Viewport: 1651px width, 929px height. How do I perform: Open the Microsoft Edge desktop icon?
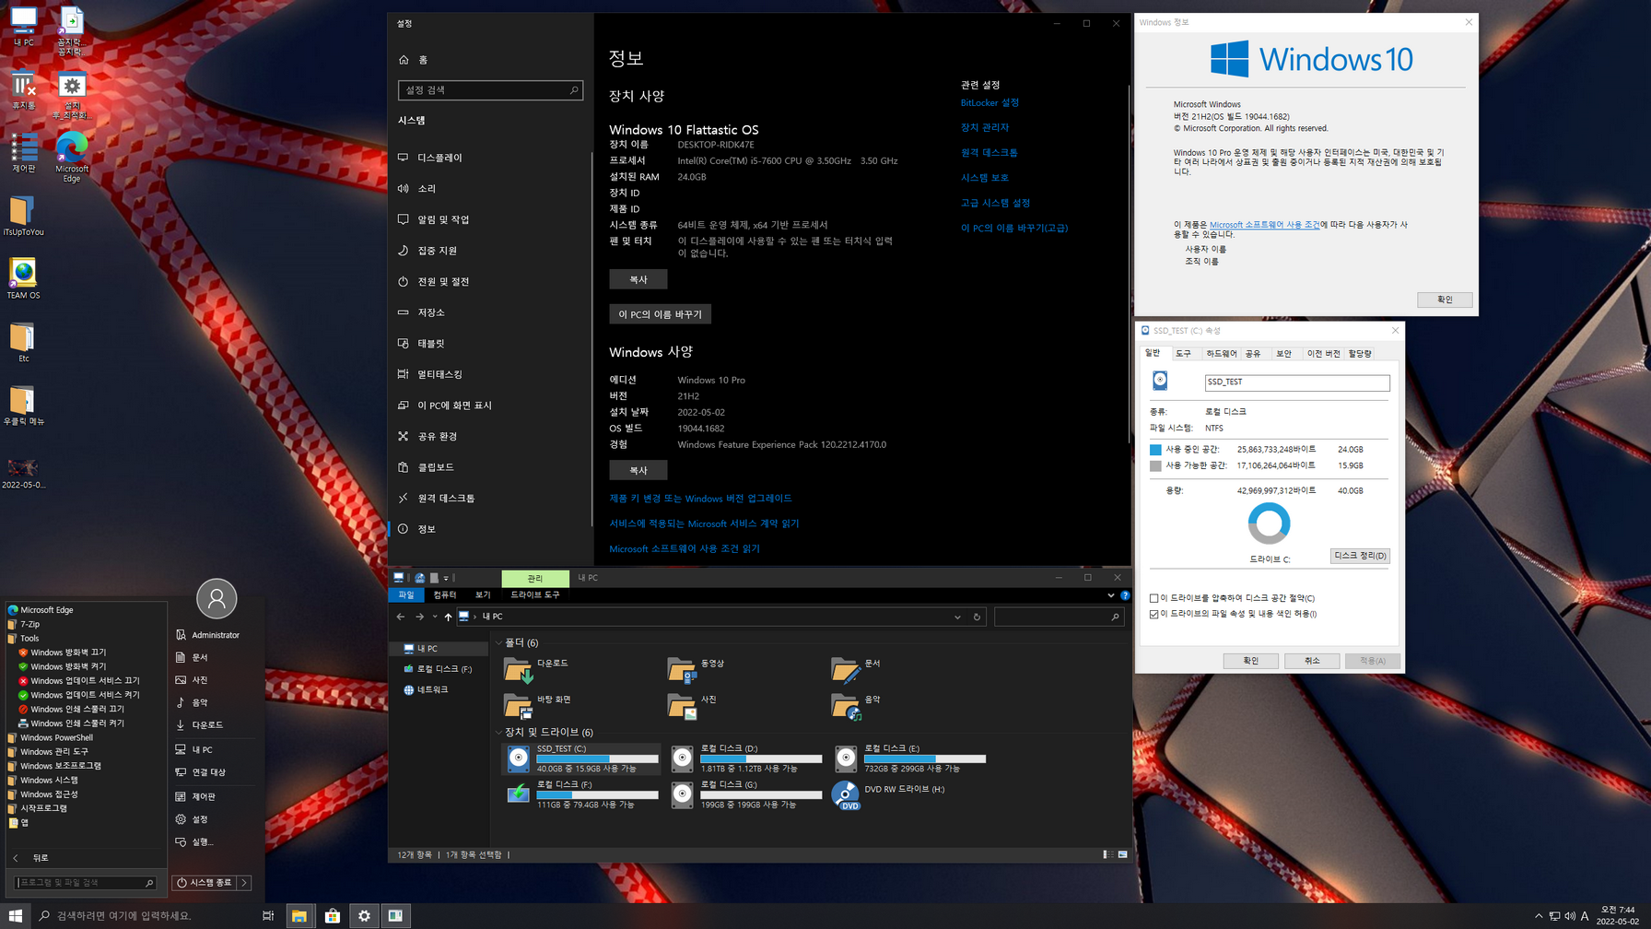[72, 158]
